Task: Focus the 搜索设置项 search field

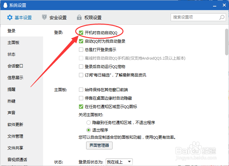Action: (198, 17)
